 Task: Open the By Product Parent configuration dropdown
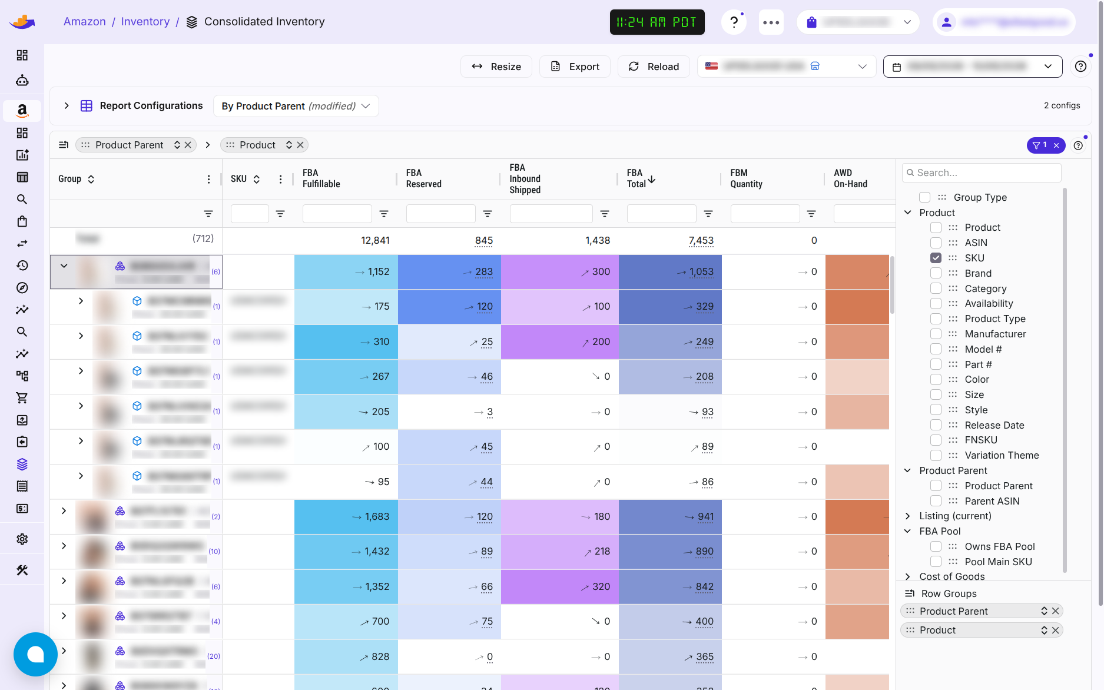tap(296, 106)
